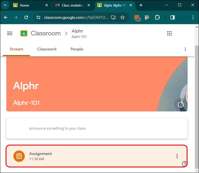
Task: Open the People tab
Action: [x=77, y=49]
